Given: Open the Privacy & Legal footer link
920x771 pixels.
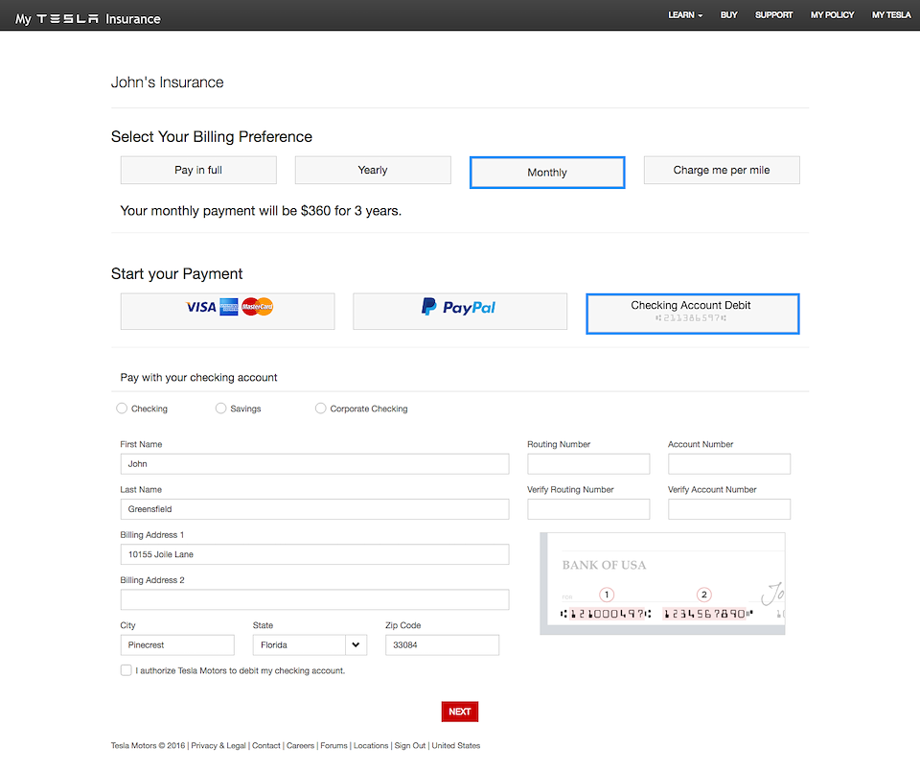Looking at the screenshot, I should (218, 745).
